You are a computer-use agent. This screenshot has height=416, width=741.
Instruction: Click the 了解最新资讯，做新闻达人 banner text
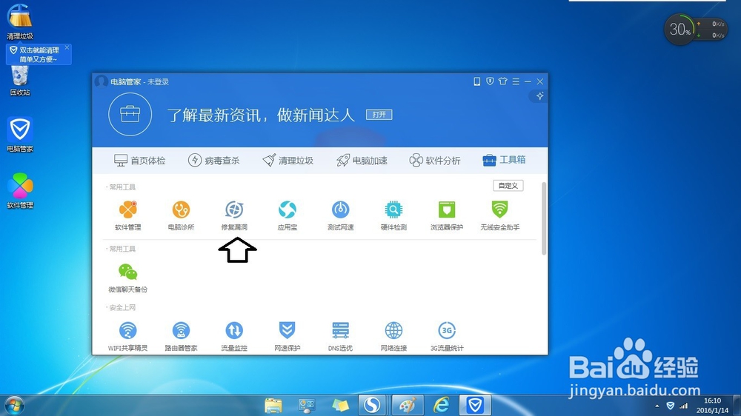click(x=261, y=115)
